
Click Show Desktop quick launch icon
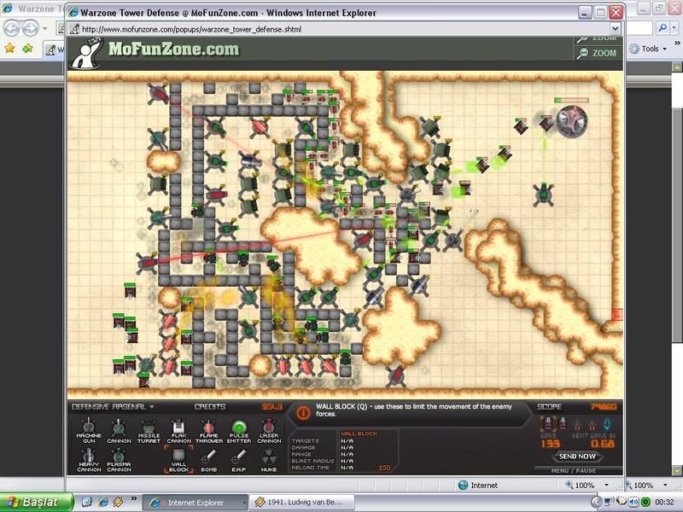(x=87, y=503)
